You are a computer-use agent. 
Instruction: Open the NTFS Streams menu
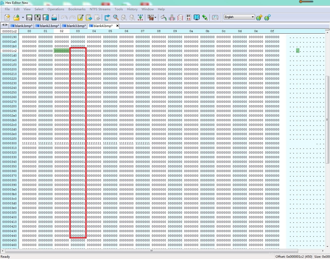pyautogui.click(x=100, y=9)
